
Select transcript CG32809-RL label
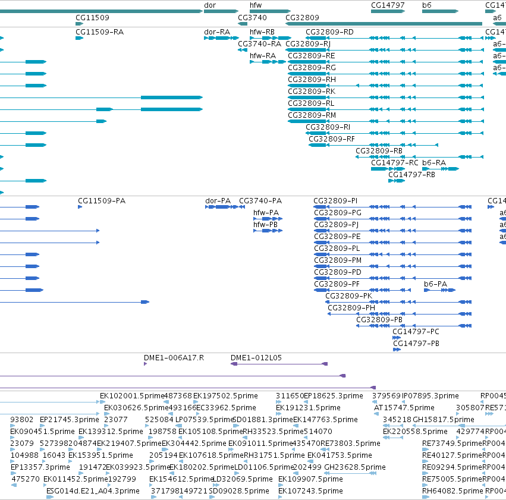tap(311, 103)
